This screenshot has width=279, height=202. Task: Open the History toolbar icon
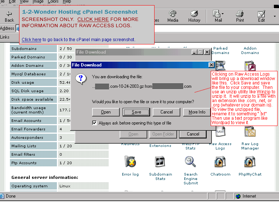(x=194, y=17)
